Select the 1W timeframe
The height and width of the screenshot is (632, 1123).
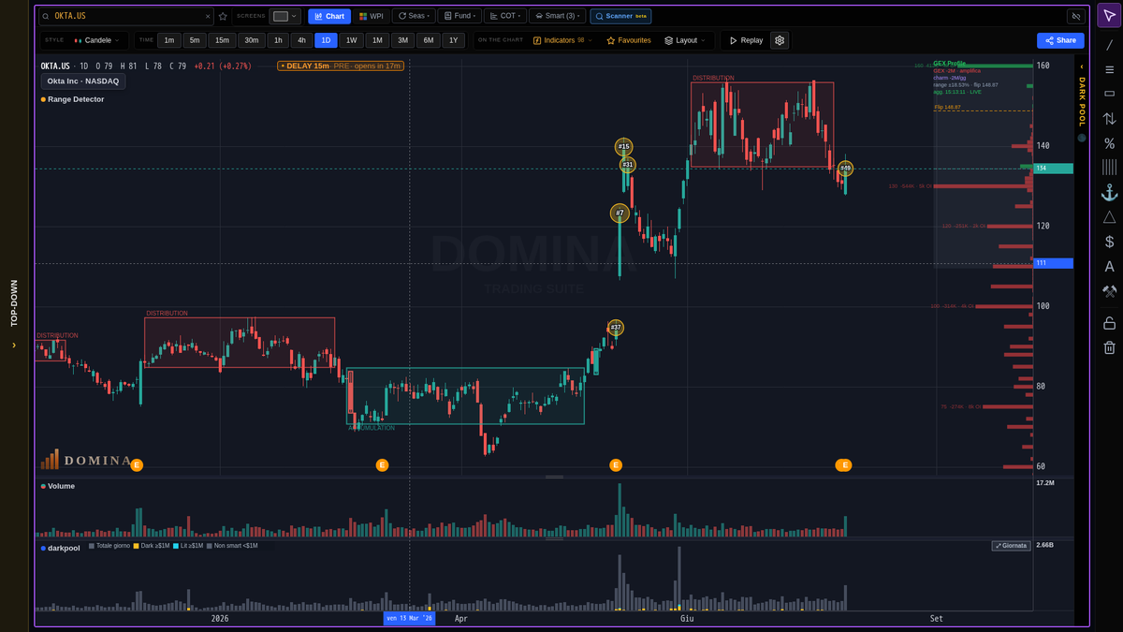pyautogui.click(x=351, y=40)
